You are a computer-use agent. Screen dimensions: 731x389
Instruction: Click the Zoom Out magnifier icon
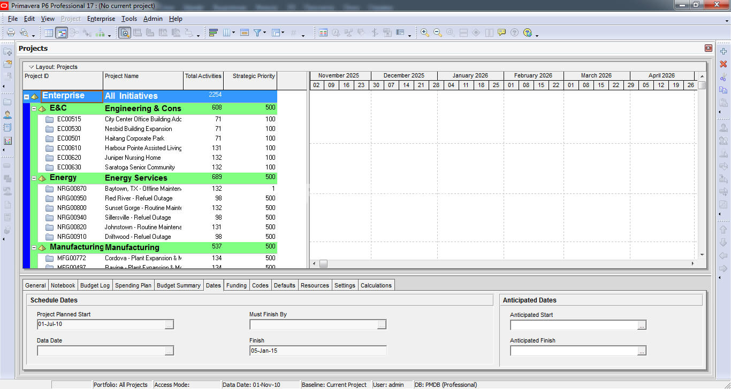(437, 33)
